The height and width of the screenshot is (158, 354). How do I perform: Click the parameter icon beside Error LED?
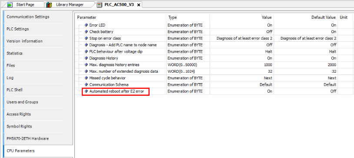coord(86,25)
